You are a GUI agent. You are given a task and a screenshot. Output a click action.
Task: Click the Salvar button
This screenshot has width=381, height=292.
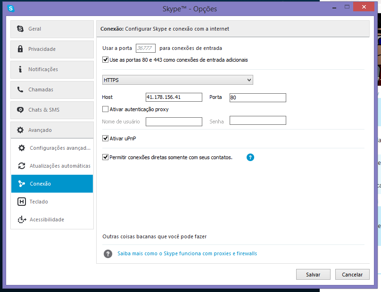tap(313, 274)
